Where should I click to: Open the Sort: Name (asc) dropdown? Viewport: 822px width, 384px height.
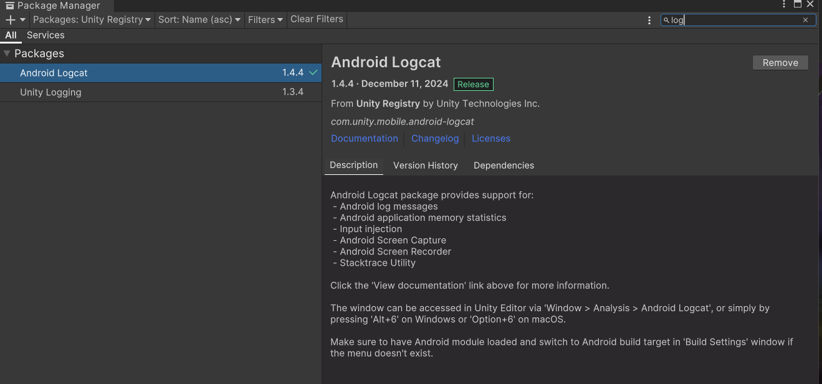coord(199,19)
